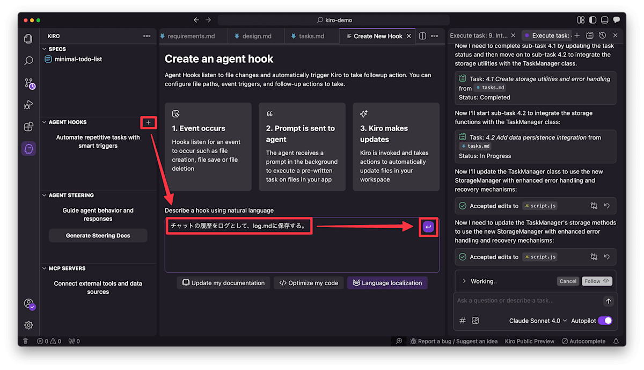Switch to Execute task: 9. Int... chat tab

point(479,35)
